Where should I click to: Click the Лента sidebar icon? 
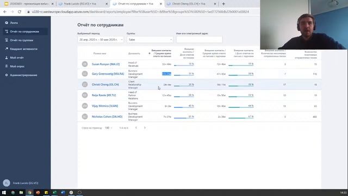click(x=7, y=23)
